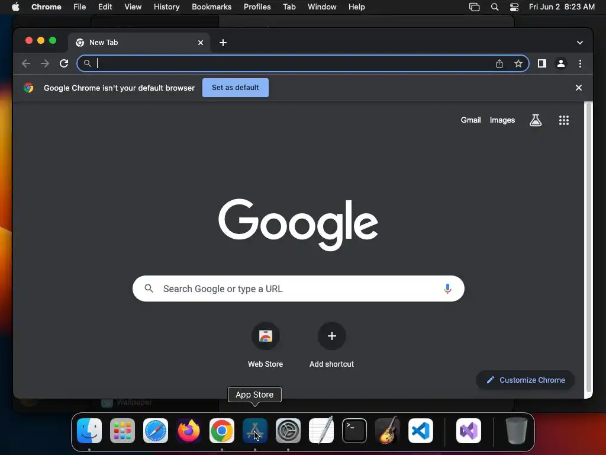The width and height of the screenshot is (606, 455).
Task: Bookmark this tab with the star icon
Action: coord(518,63)
